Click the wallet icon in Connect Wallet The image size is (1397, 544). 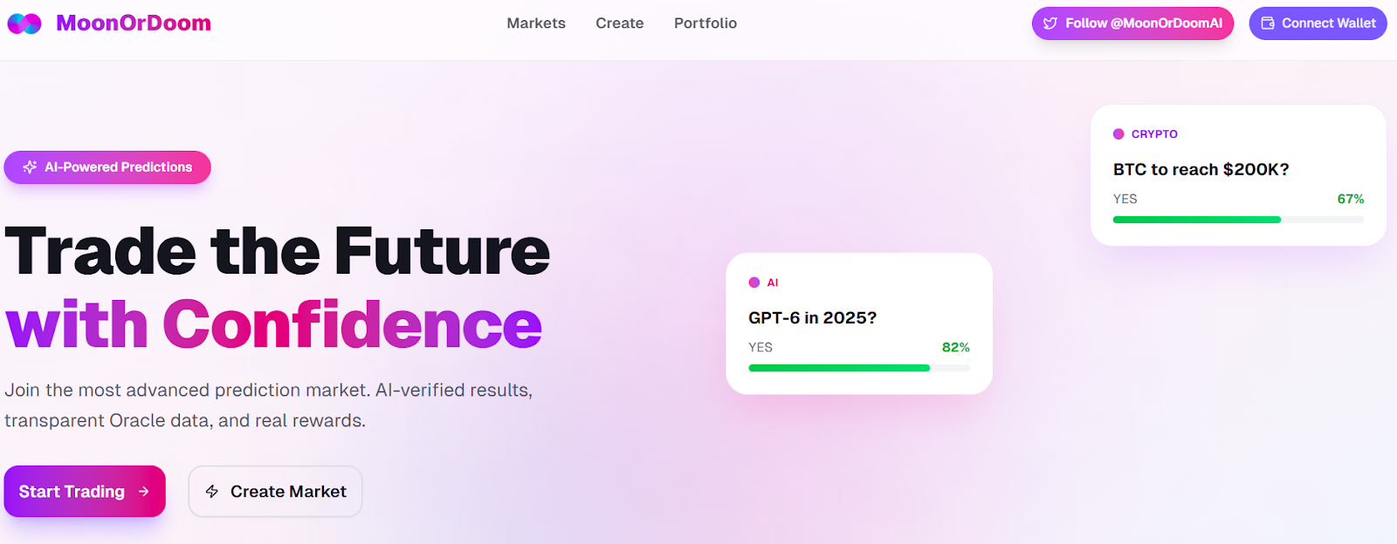pyautogui.click(x=1268, y=24)
